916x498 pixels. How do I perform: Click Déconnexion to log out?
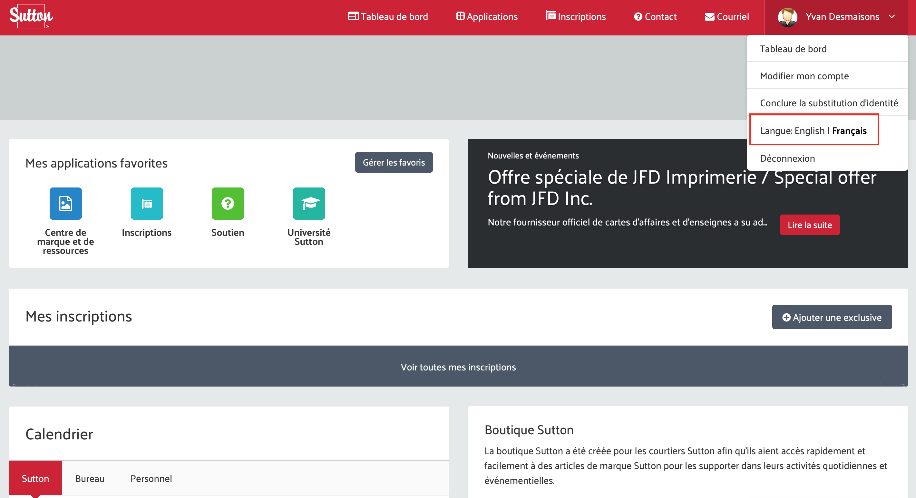coord(827,158)
